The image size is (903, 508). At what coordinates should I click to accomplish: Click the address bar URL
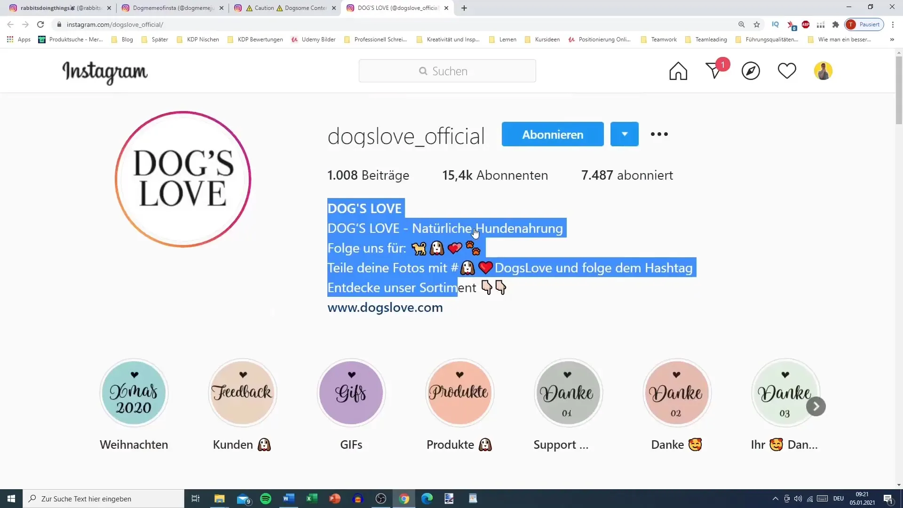click(x=115, y=24)
